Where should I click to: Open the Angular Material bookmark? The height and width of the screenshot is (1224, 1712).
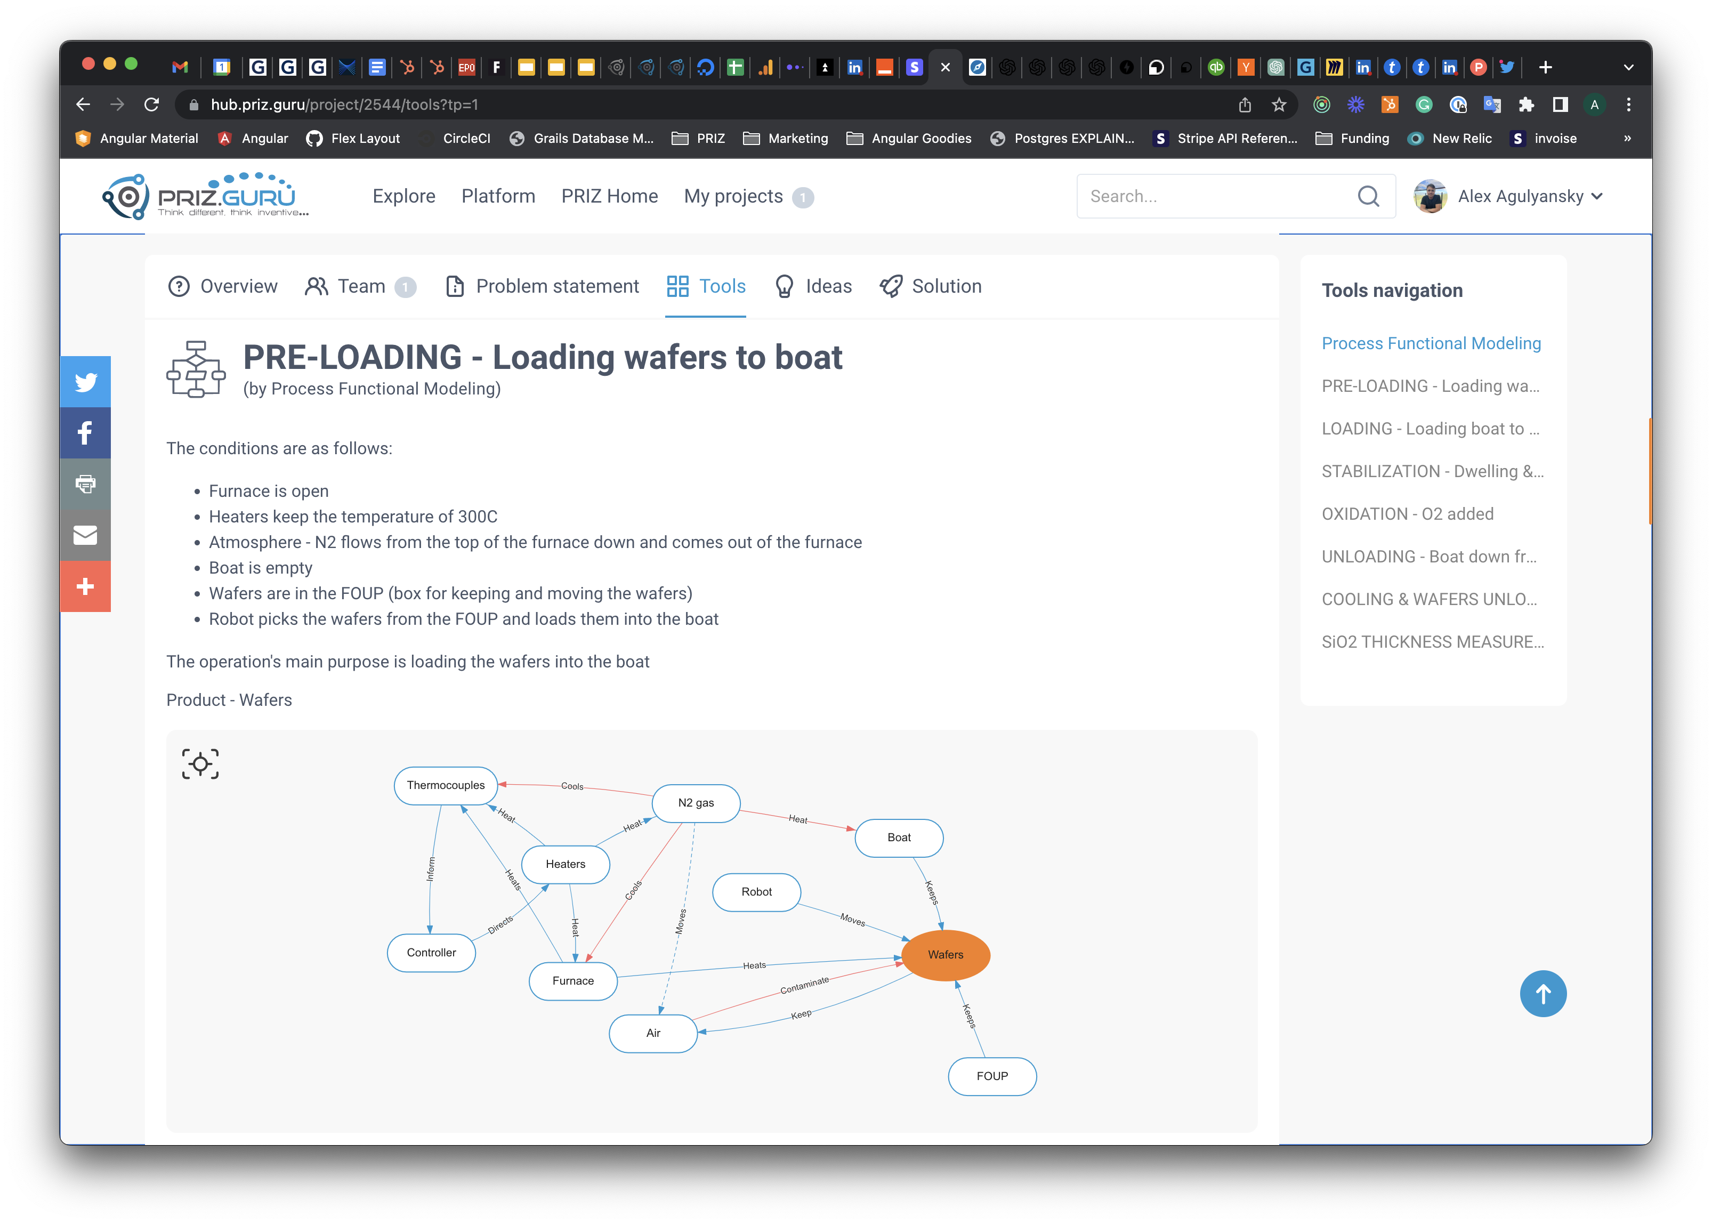click(x=136, y=139)
